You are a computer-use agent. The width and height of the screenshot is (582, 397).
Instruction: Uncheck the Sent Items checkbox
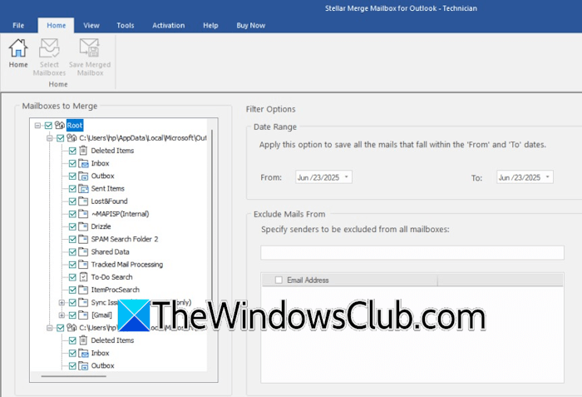click(x=72, y=188)
